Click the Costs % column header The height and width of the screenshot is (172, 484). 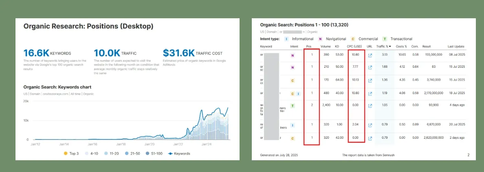point(401,46)
